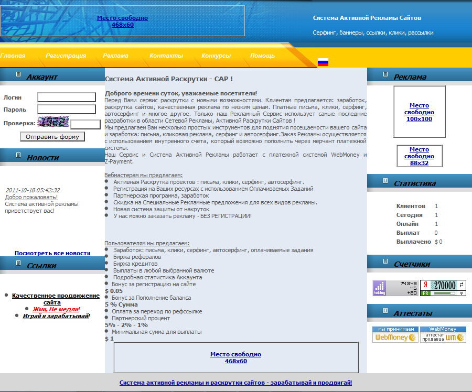Click the Russian flag language icon
The image size is (472, 392).
point(323,62)
